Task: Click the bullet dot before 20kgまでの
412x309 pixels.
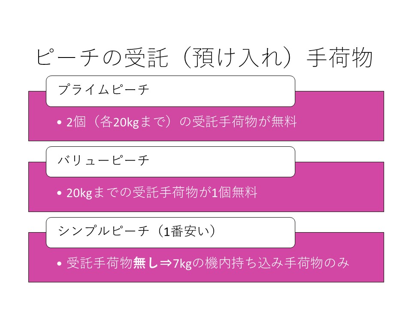Action: (x=59, y=193)
